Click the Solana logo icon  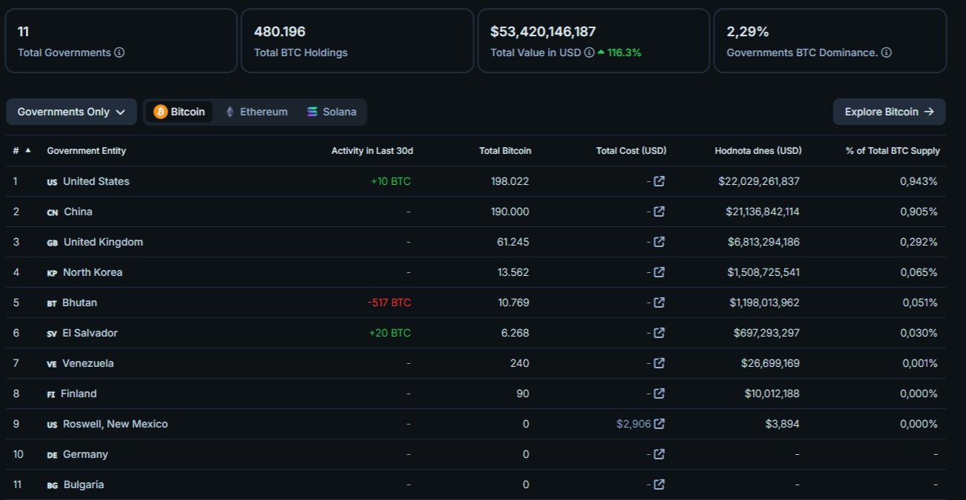coord(312,112)
